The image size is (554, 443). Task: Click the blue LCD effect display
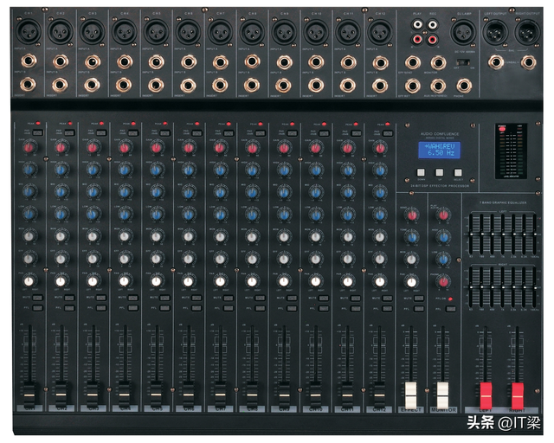click(x=439, y=150)
